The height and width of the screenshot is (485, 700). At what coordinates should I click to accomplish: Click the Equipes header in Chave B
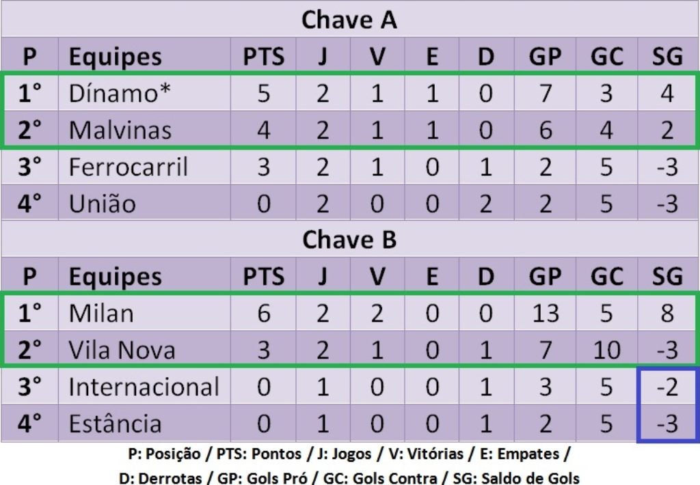coord(115,277)
